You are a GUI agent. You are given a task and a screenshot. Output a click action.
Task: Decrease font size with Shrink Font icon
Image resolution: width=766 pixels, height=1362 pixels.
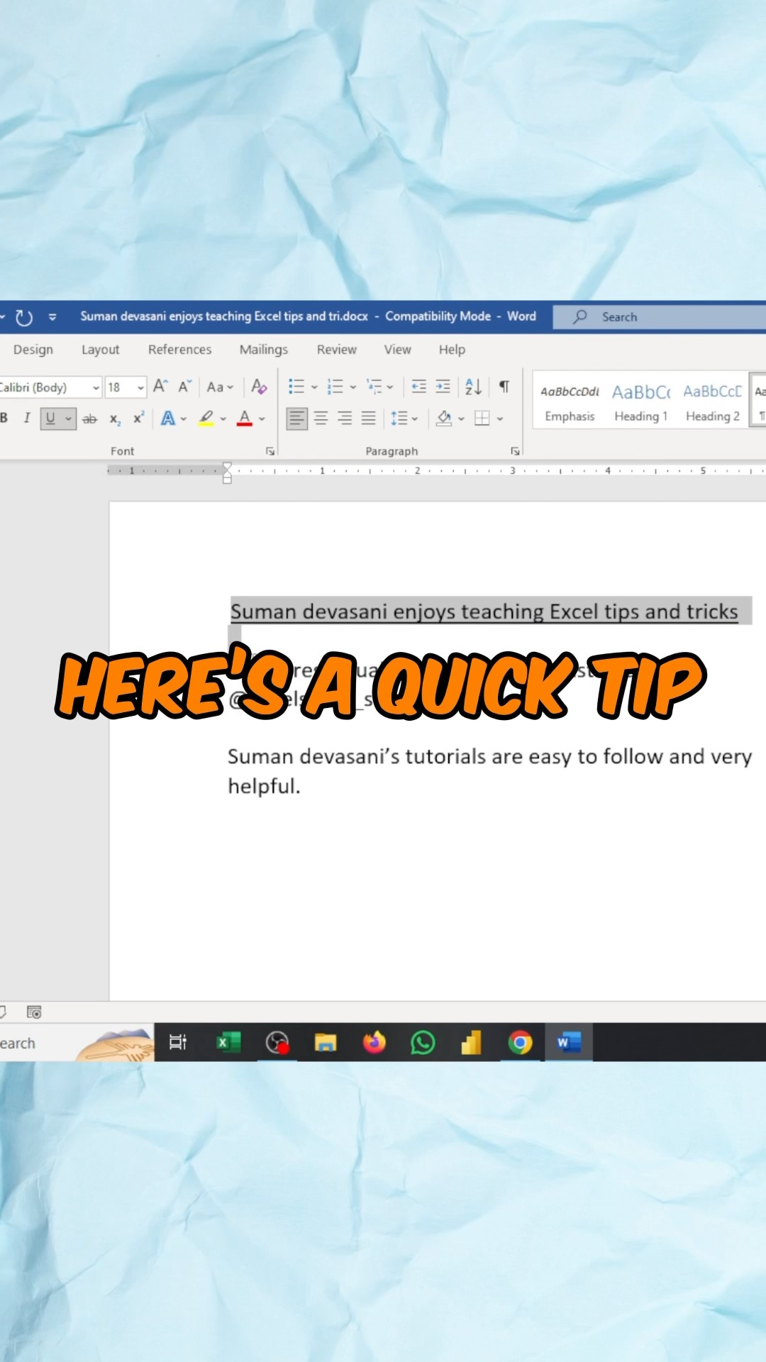(184, 386)
